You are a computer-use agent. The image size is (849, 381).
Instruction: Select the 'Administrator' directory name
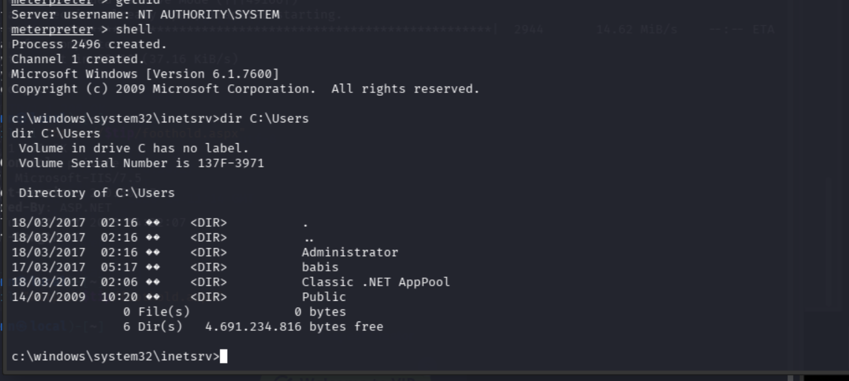[x=350, y=252]
